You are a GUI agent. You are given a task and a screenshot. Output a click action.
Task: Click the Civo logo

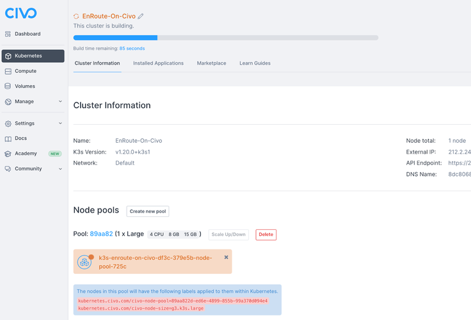click(x=20, y=13)
